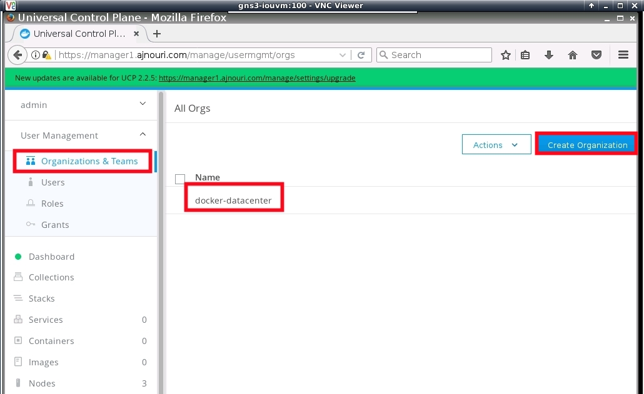
Task: Go to Users in sidebar
Action: tap(53, 182)
